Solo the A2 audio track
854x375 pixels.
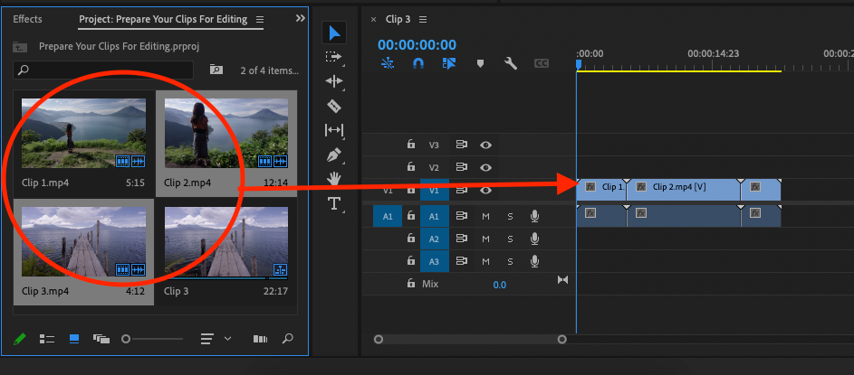(510, 239)
